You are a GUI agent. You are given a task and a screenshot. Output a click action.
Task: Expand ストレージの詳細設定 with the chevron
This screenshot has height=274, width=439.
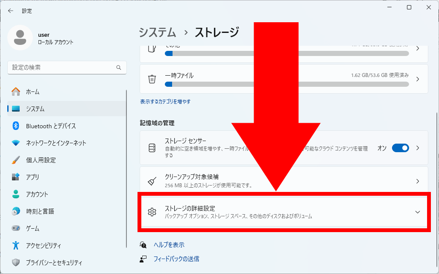[x=417, y=212]
